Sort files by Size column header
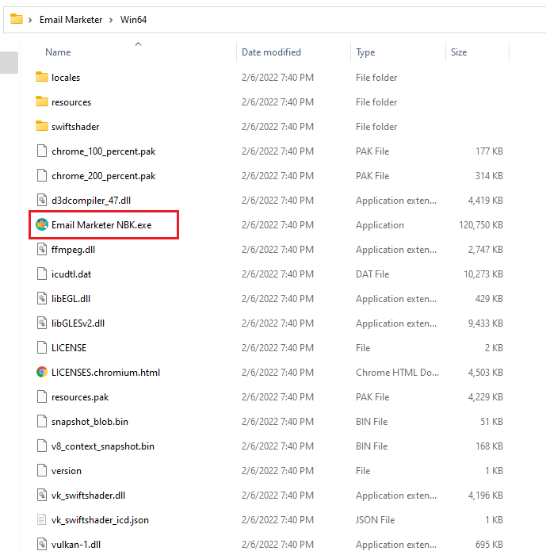Screen dimensions: 546x555 (459, 52)
